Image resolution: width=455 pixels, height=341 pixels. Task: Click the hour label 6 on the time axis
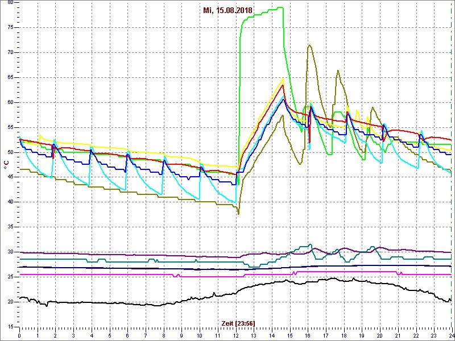pos(127,336)
